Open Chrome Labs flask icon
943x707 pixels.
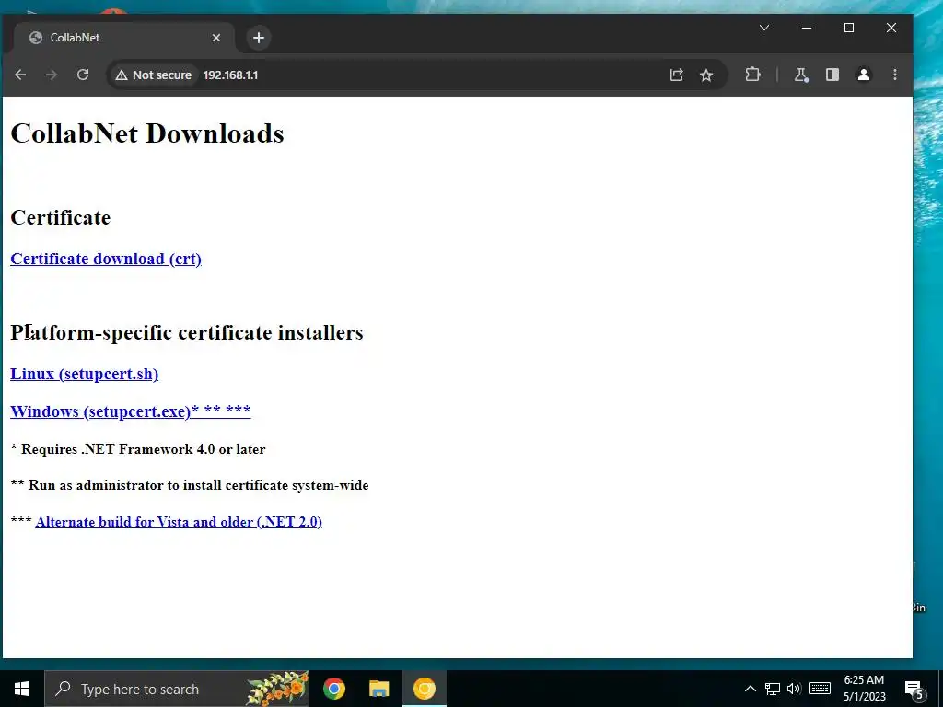tap(801, 75)
